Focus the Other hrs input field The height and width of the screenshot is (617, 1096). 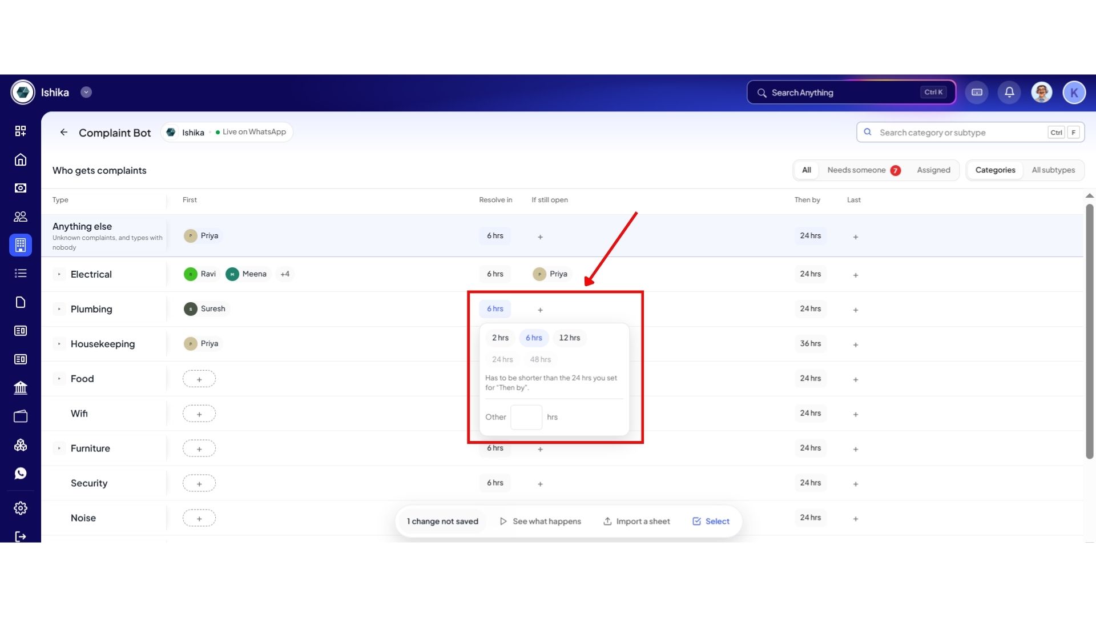[526, 417]
